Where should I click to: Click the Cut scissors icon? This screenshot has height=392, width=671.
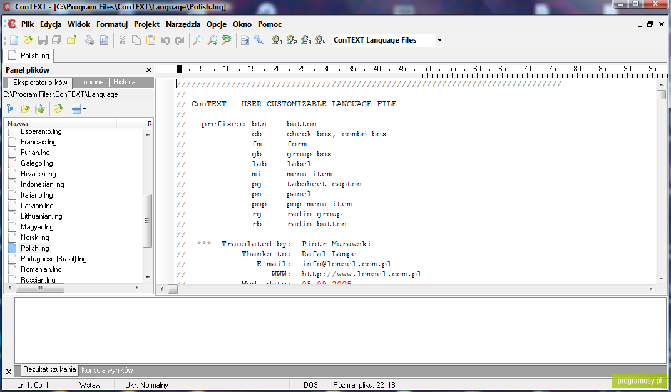[x=122, y=40]
